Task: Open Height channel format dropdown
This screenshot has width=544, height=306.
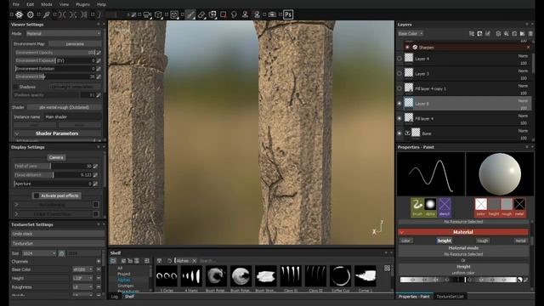Action: [82, 278]
